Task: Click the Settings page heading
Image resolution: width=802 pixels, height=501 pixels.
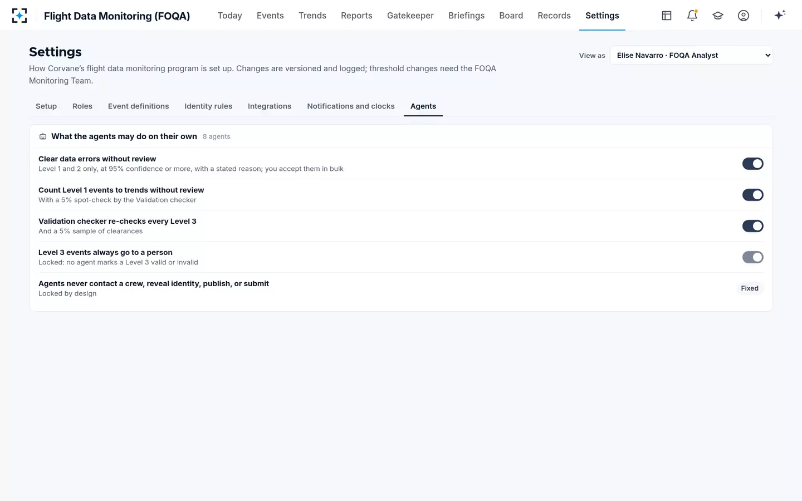Action: (55, 52)
